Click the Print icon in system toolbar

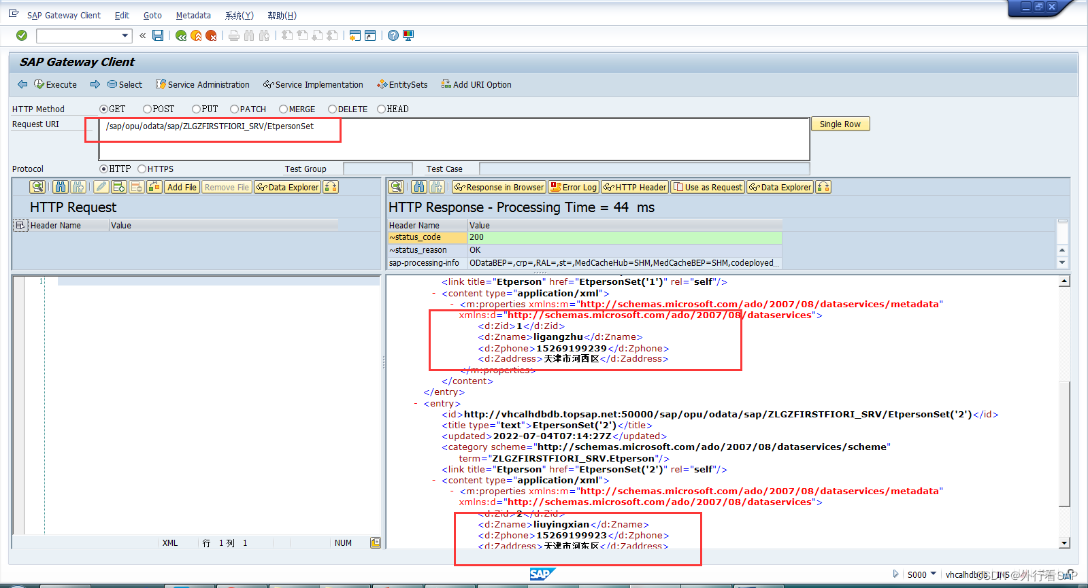pos(234,35)
